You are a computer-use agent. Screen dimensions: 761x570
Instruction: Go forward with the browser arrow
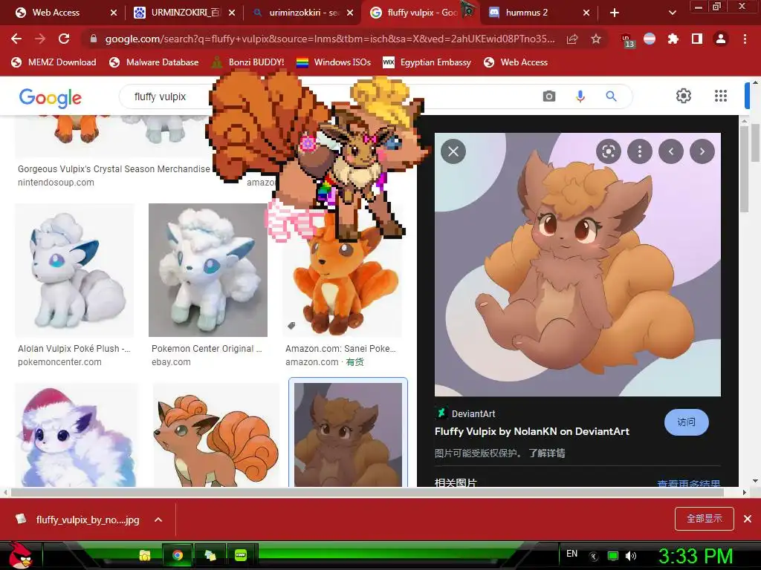[40, 39]
